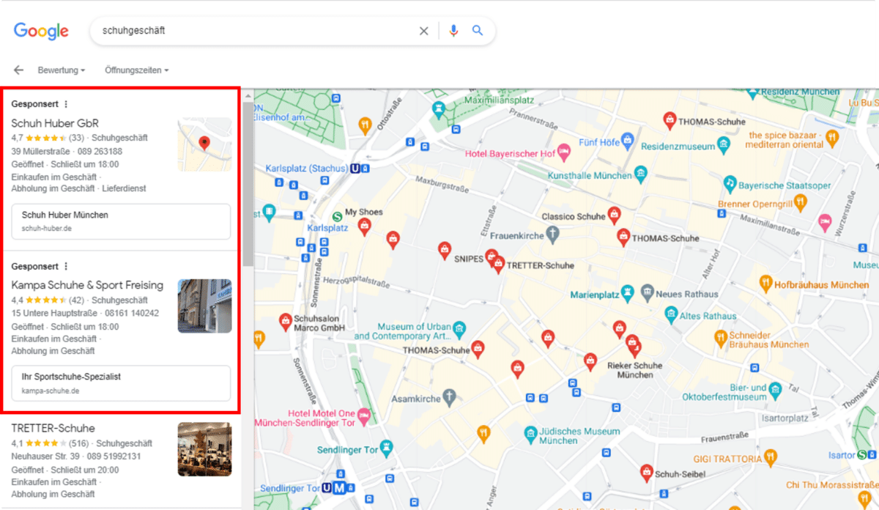Click the Hotel Bayerischer Hof marker

[563, 153]
